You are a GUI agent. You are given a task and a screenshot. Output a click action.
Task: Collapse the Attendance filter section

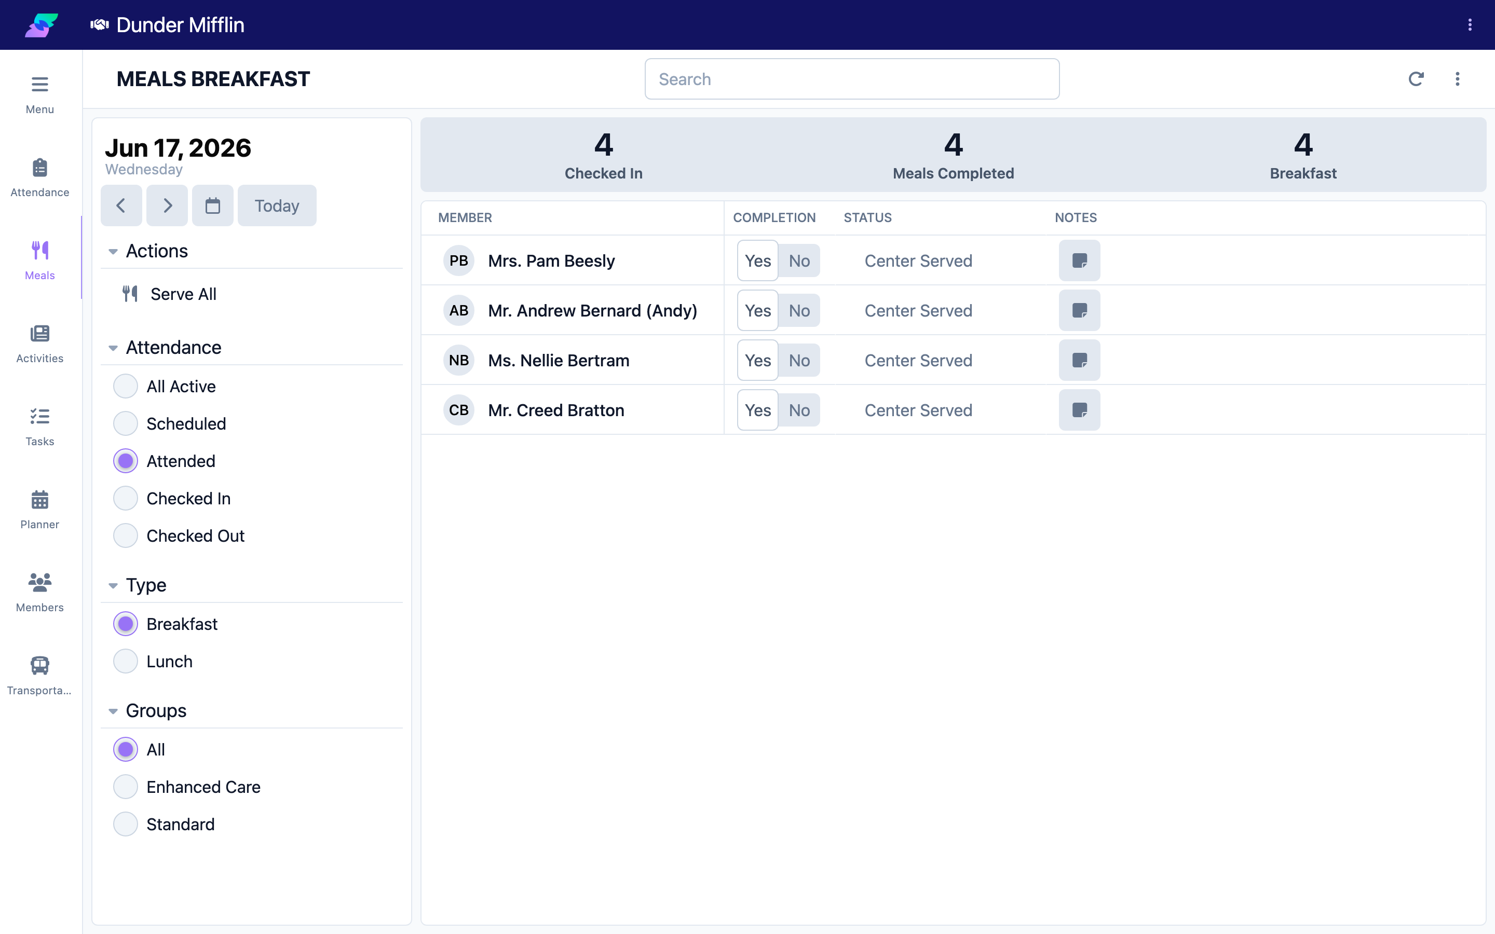(x=113, y=348)
